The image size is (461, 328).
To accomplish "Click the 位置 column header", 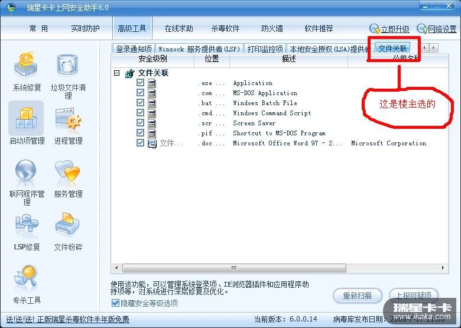I will 212,59.
